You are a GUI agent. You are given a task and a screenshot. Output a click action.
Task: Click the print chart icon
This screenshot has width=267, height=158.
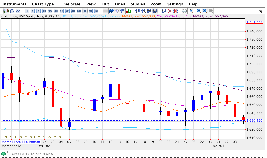184,11
